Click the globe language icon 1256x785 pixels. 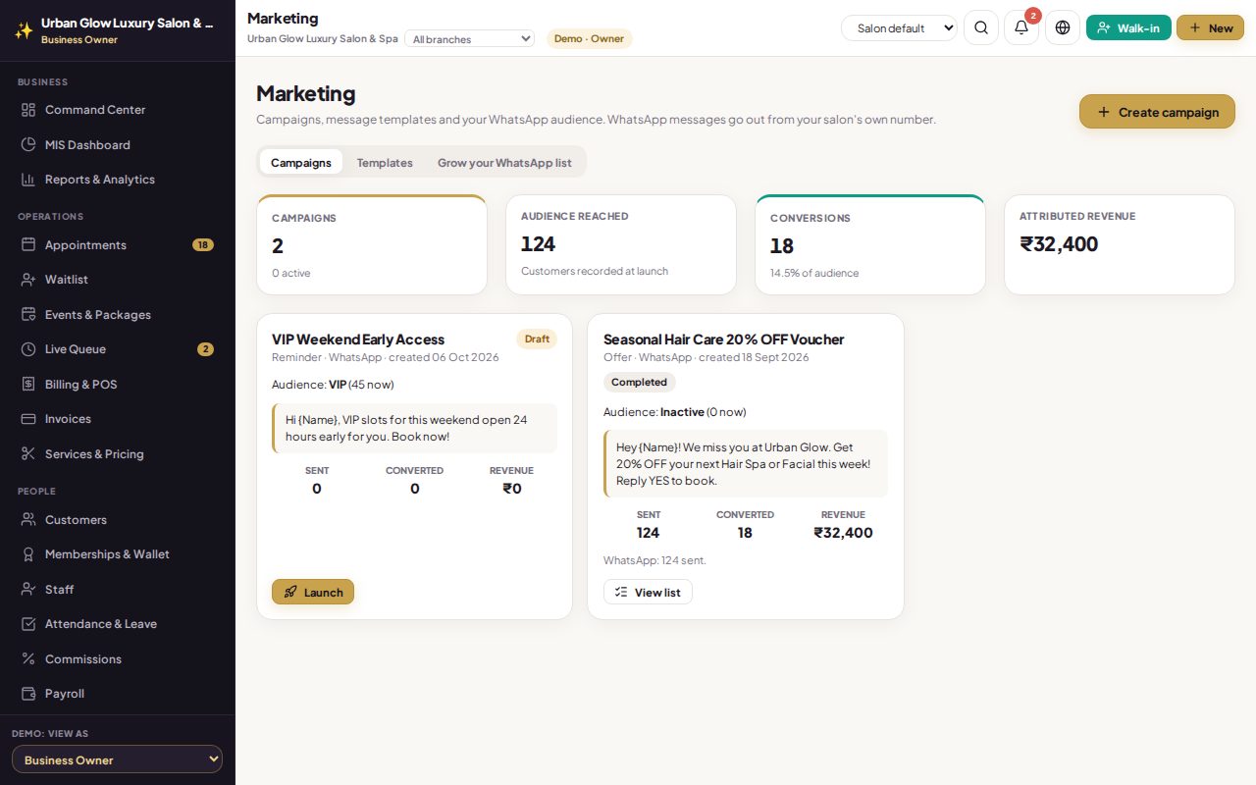[1063, 27]
